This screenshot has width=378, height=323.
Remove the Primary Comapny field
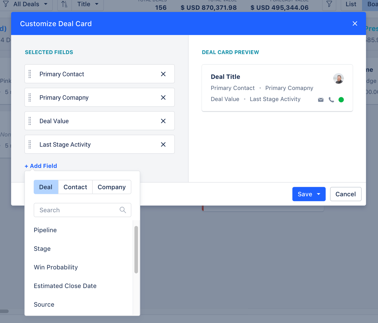click(x=163, y=97)
